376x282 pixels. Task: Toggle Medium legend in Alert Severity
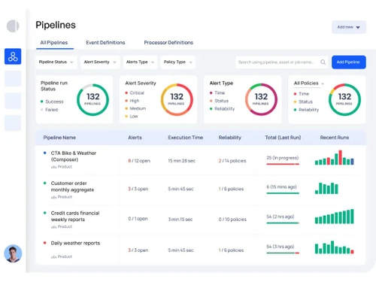[x=135, y=108]
